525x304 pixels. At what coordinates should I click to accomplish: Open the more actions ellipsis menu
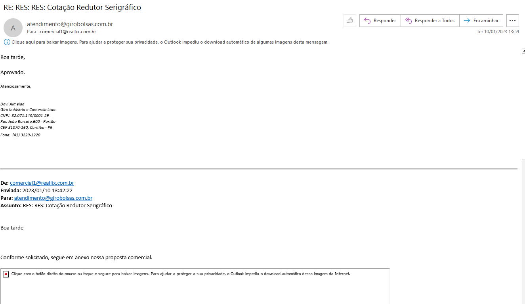click(512, 21)
